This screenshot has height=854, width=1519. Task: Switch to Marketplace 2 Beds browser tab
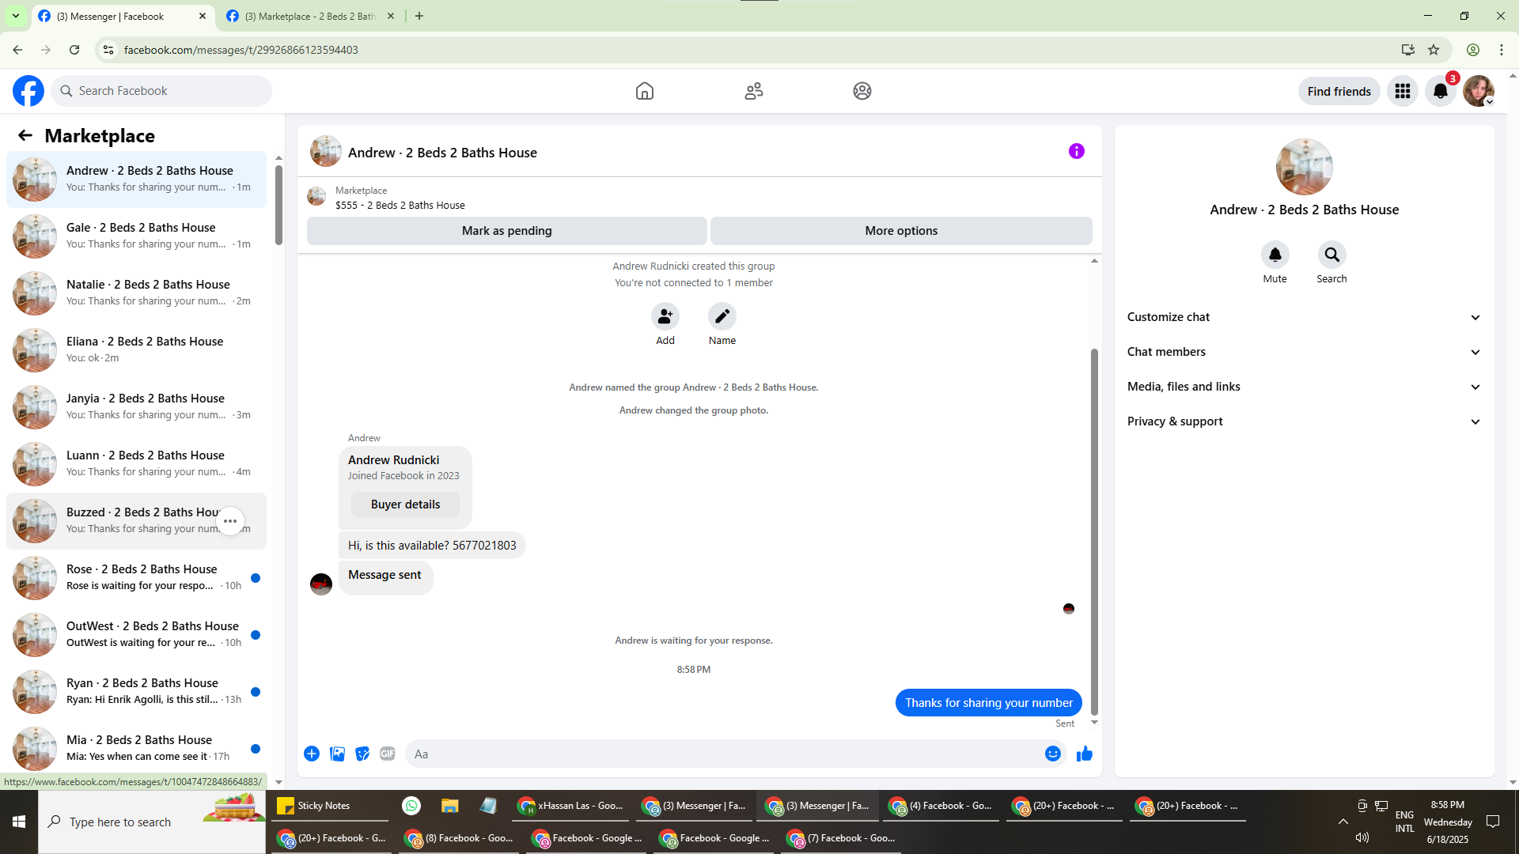tap(310, 16)
